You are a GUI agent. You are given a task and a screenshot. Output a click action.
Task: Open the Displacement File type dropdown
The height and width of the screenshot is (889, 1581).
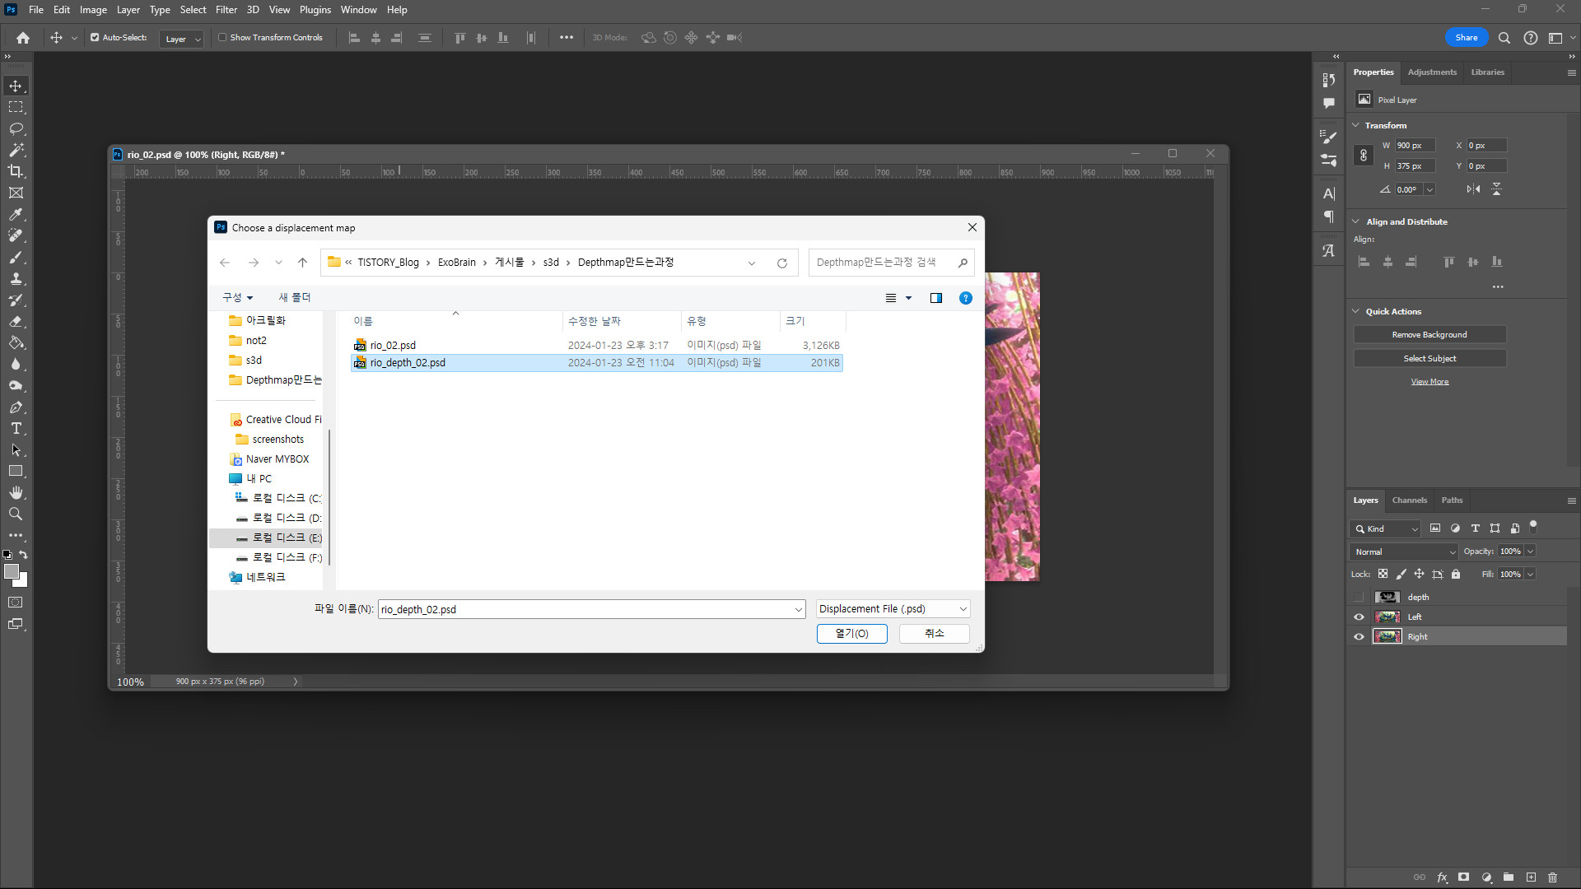[x=893, y=609]
